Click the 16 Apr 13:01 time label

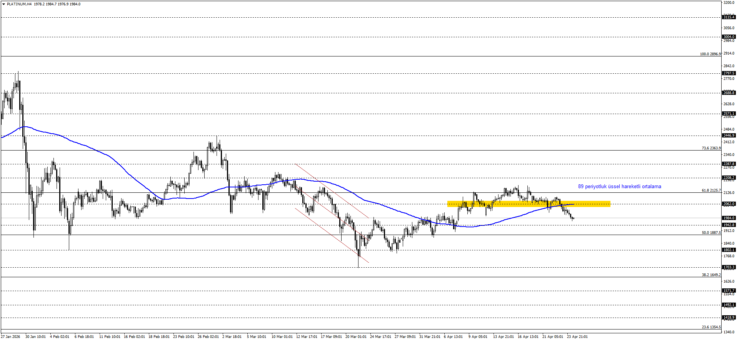pos(528,337)
